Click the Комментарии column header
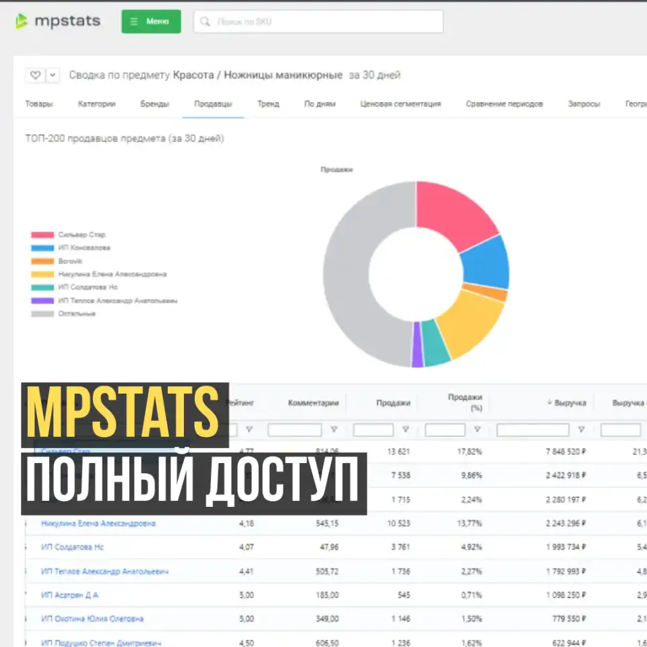Image resolution: width=647 pixels, height=647 pixels. 313,403
